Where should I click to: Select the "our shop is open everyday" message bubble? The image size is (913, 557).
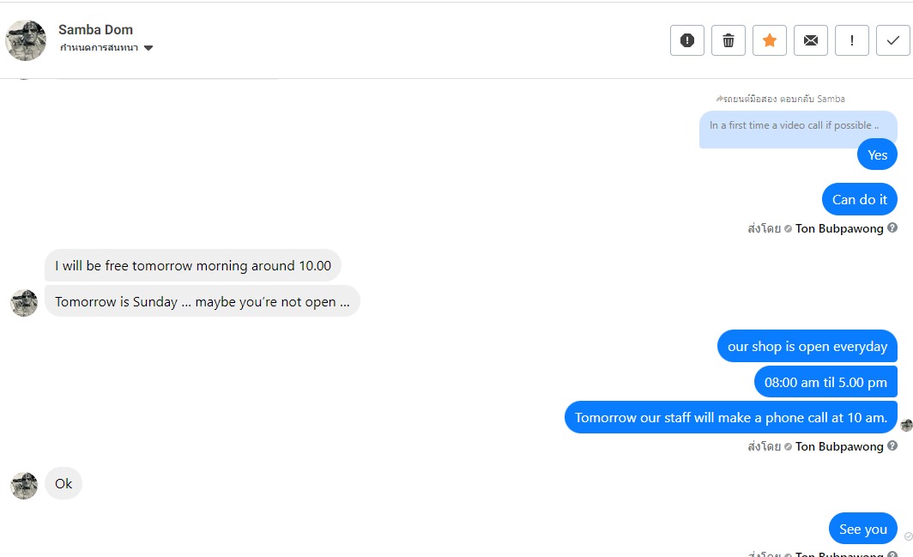(x=807, y=347)
